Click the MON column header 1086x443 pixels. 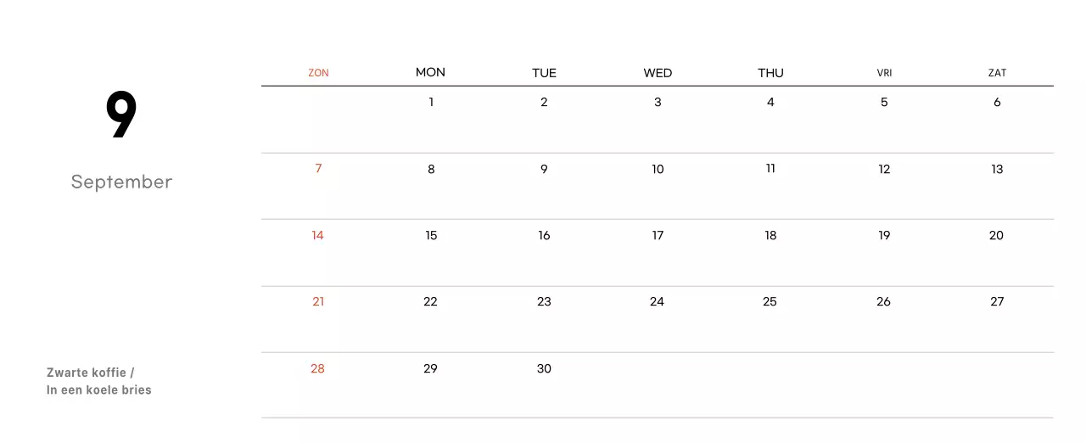click(430, 72)
